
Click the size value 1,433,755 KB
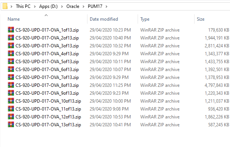[217, 62]
